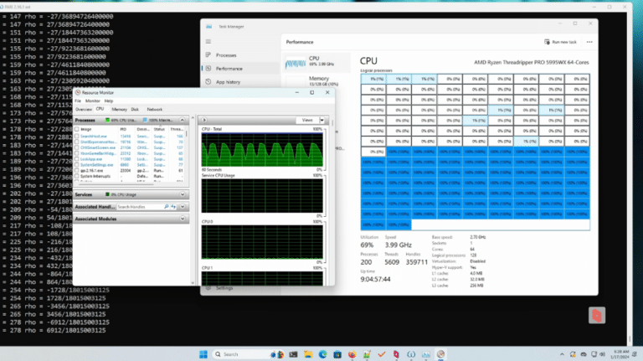The image size is (643, 361).
Task: Open the Views dropdown arrow
Action: coord(321,121)
